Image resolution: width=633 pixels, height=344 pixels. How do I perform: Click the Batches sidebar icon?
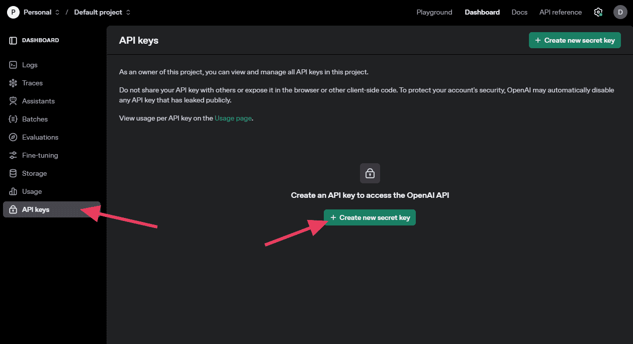12,119
